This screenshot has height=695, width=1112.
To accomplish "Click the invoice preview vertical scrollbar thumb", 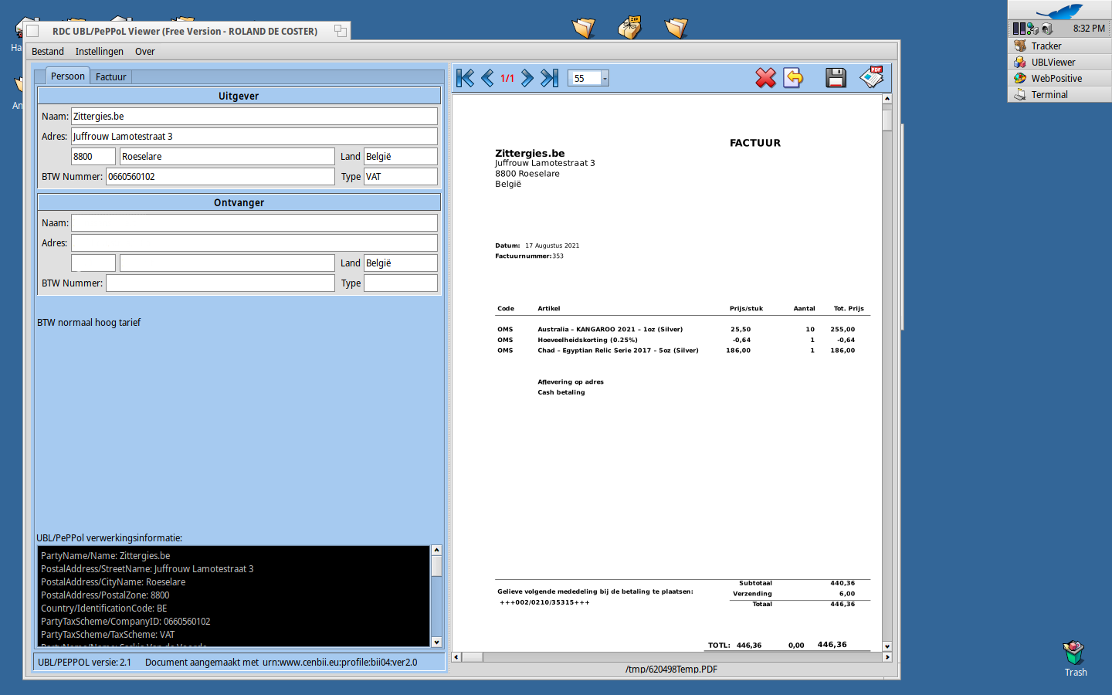I will pyautogui.click(x=887, y=121).
